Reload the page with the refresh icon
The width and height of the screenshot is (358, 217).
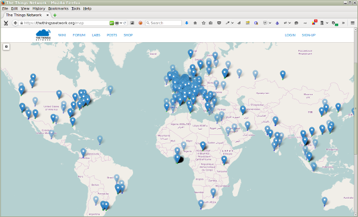pos(125,23)
